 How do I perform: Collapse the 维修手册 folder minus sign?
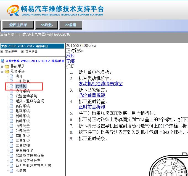[2, 71]
